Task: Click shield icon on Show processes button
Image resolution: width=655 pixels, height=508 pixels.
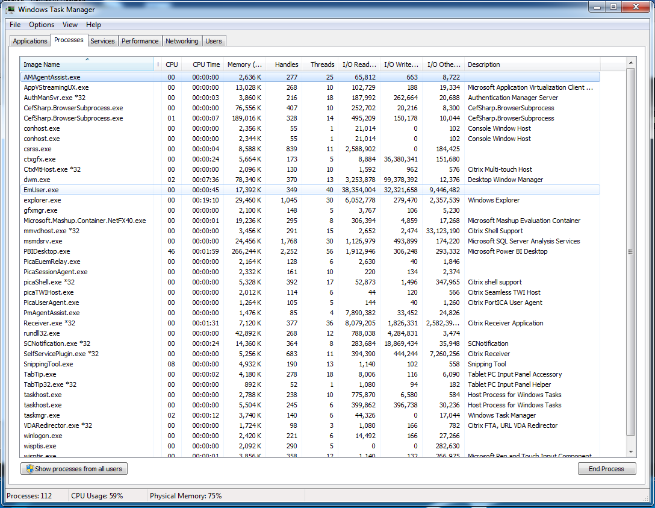Action: 29,469
